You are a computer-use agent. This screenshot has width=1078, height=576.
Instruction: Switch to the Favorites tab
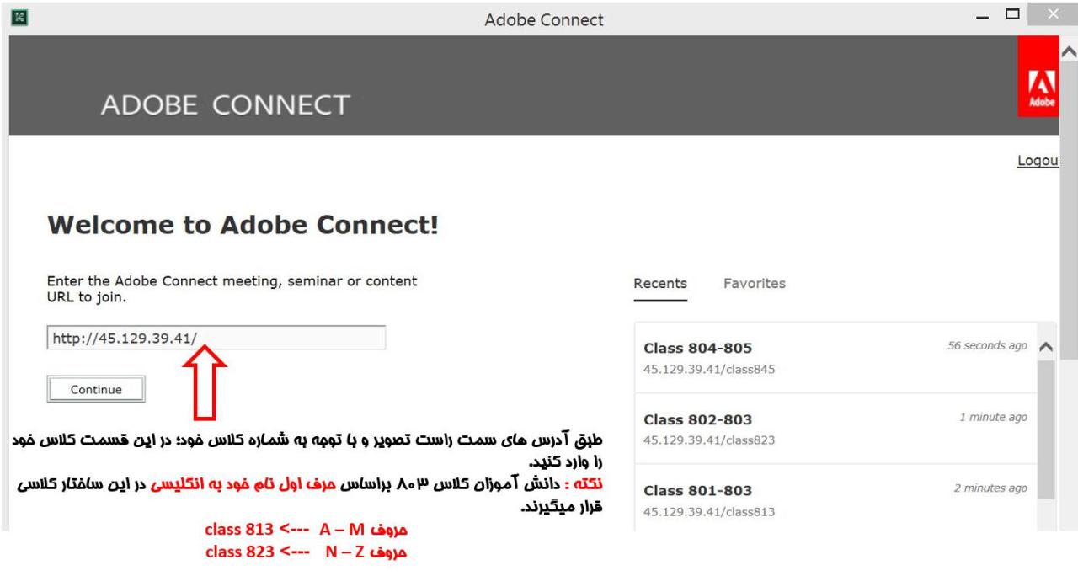(755, 284)
